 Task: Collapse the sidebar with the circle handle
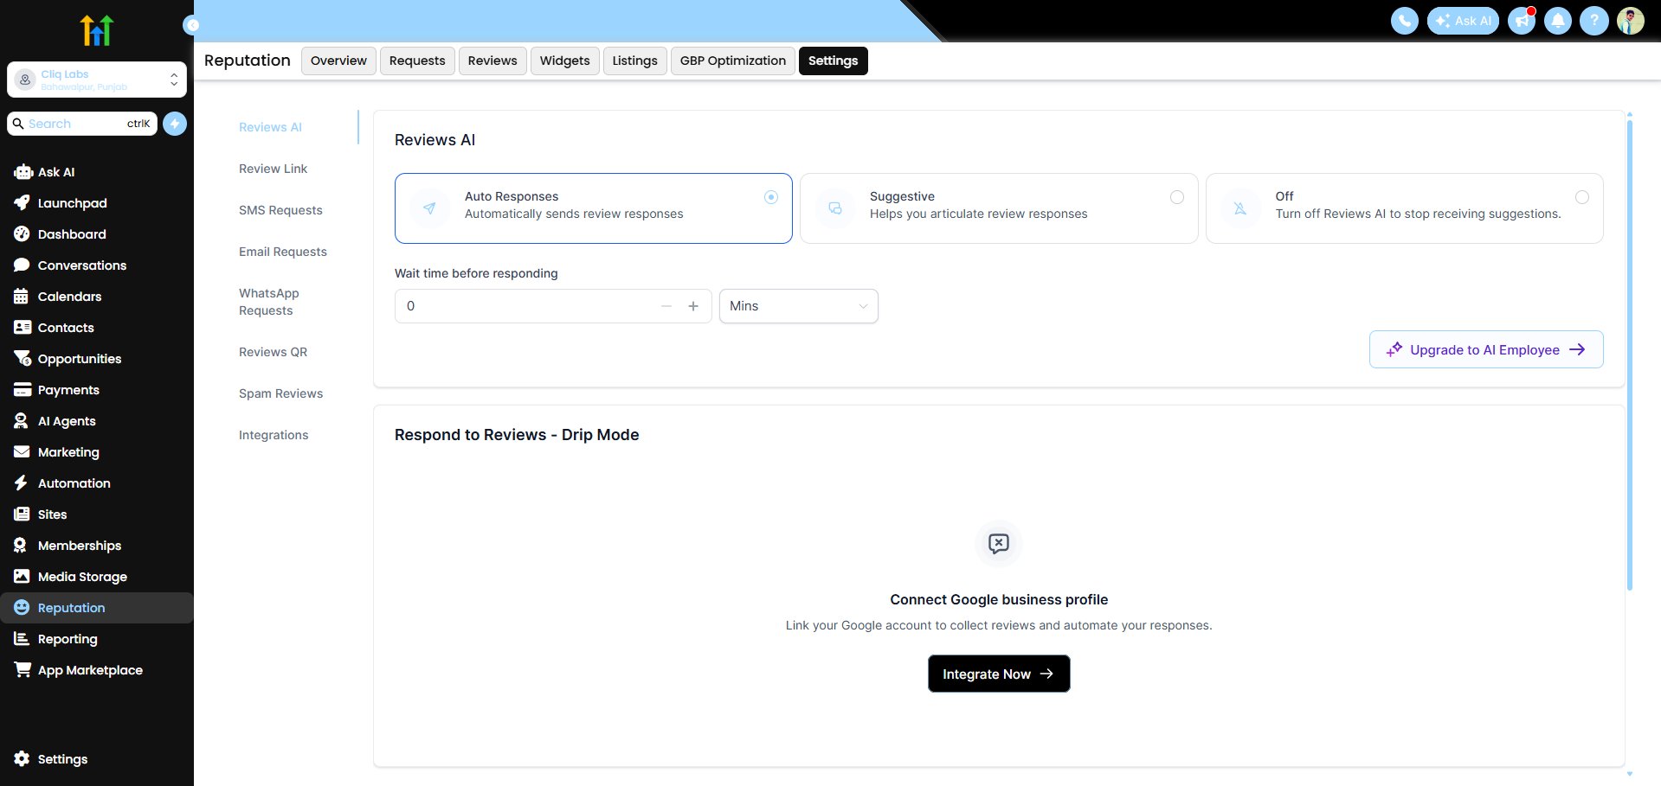pos(192,25)
